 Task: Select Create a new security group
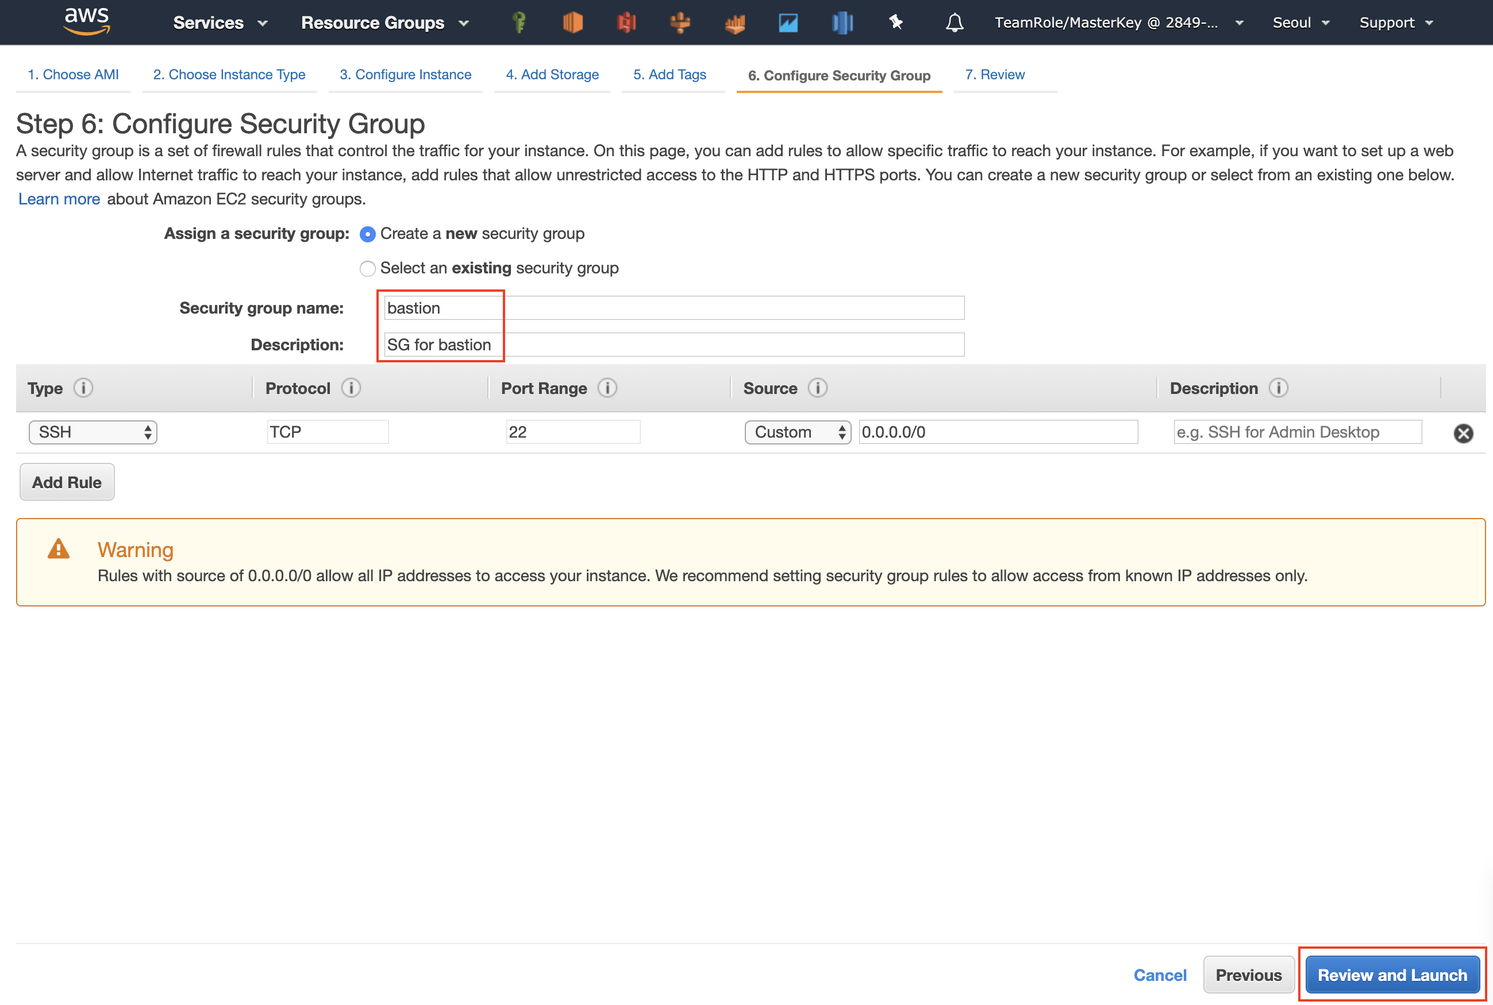point(367,234)
